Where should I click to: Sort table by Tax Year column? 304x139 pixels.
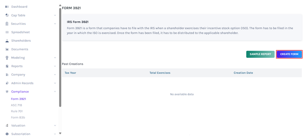tap(70, 73)
